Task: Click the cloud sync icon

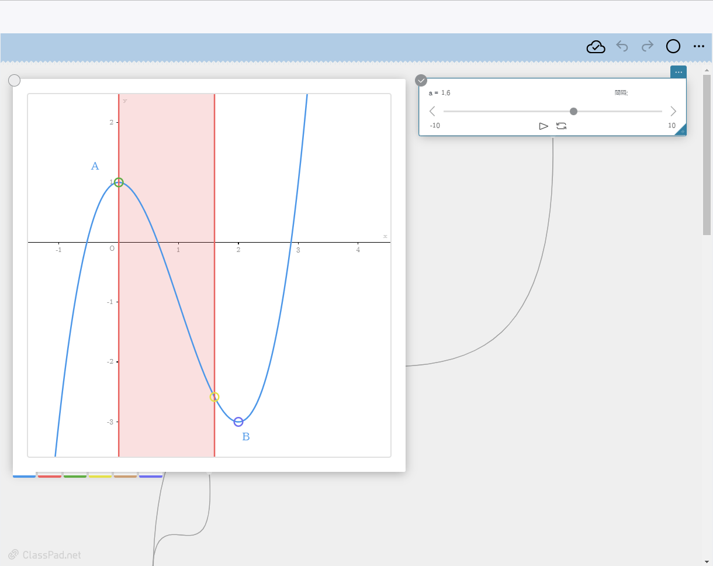Action: (596, 46)
